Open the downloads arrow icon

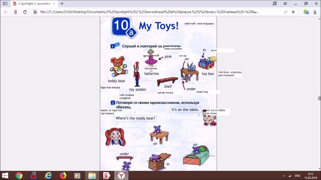pyautogui.click(x=315, y=12)
